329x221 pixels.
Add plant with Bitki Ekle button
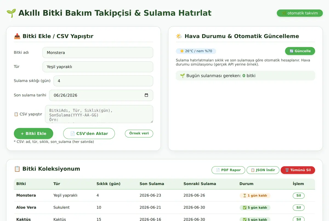[x=33, y=134]
